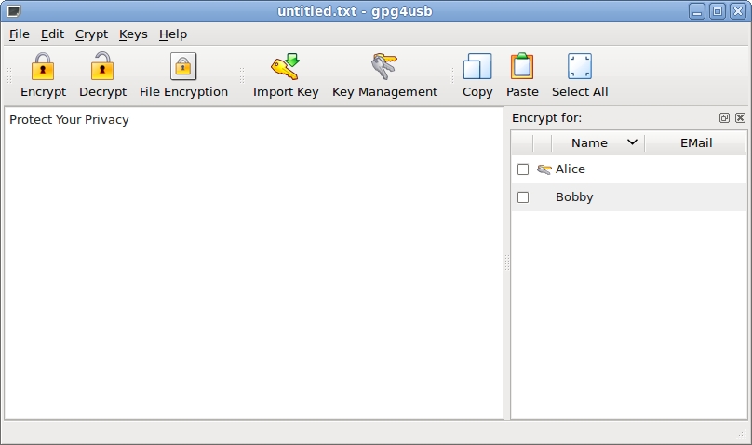
Task: Click the Import Key icon
Action: [286, 66]
